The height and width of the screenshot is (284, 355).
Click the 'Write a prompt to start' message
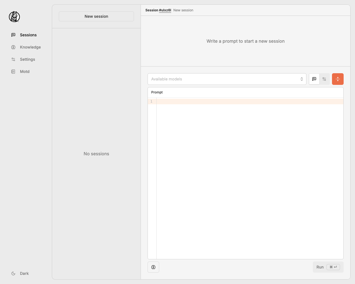pos(245,41)
